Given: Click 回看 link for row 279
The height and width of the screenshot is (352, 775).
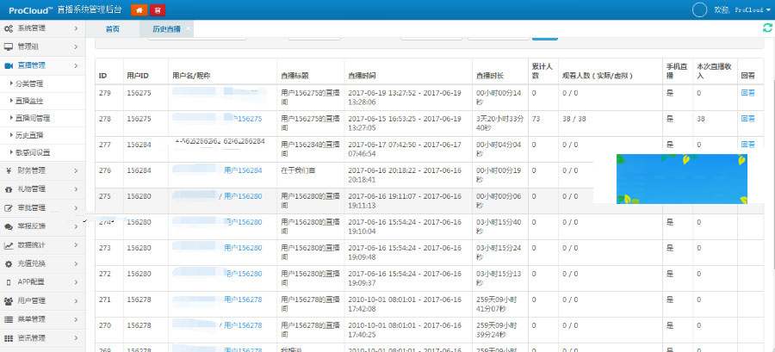Looking at the screenshot, I should point(747,93).
